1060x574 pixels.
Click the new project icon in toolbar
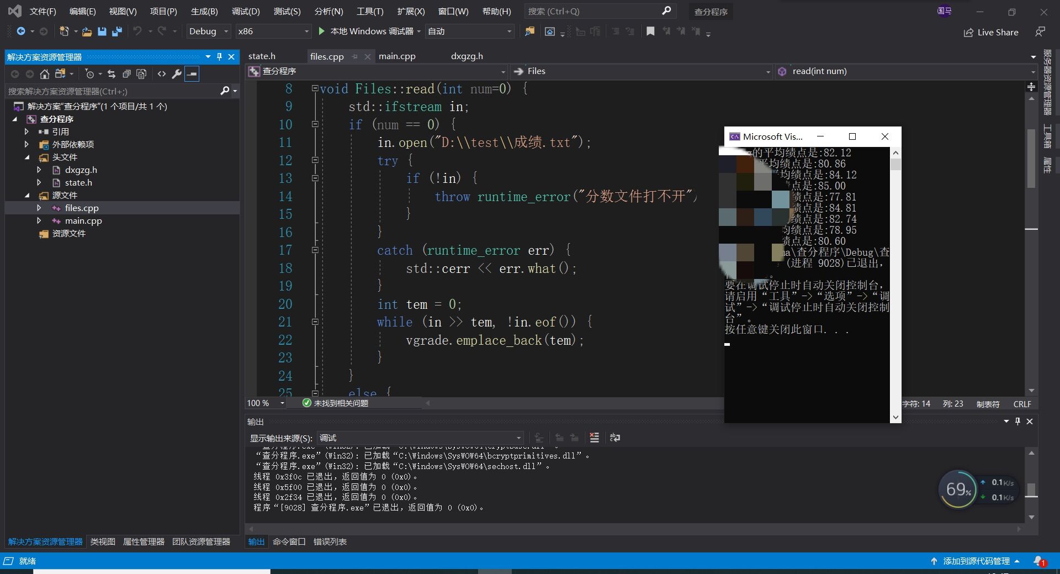(x=64, y=31)
